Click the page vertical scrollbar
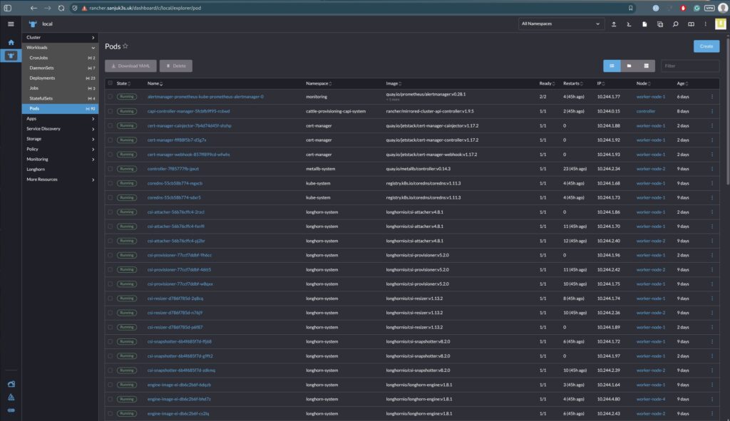The image size is (730, 421). click(x=727, y=111)
